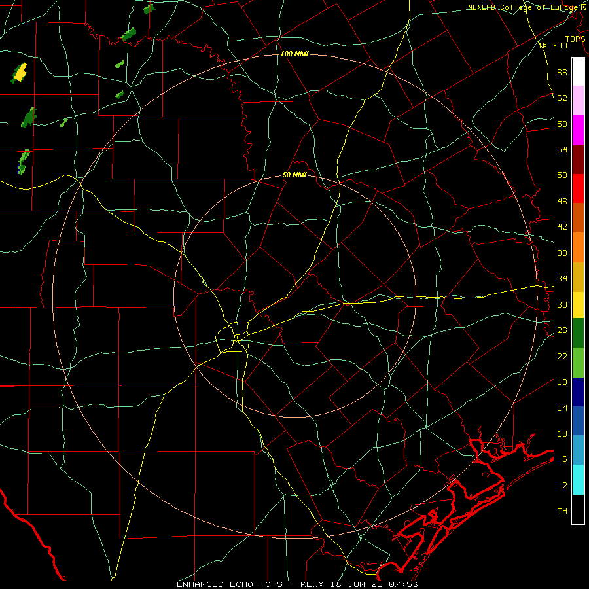Click the navy blue 14 kft swatch

coord(578,392)
